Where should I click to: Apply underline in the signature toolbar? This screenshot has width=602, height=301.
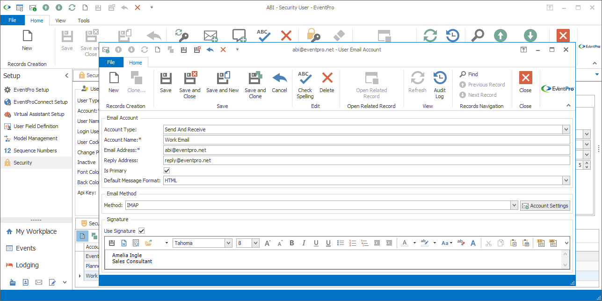[x=316, y=243]
